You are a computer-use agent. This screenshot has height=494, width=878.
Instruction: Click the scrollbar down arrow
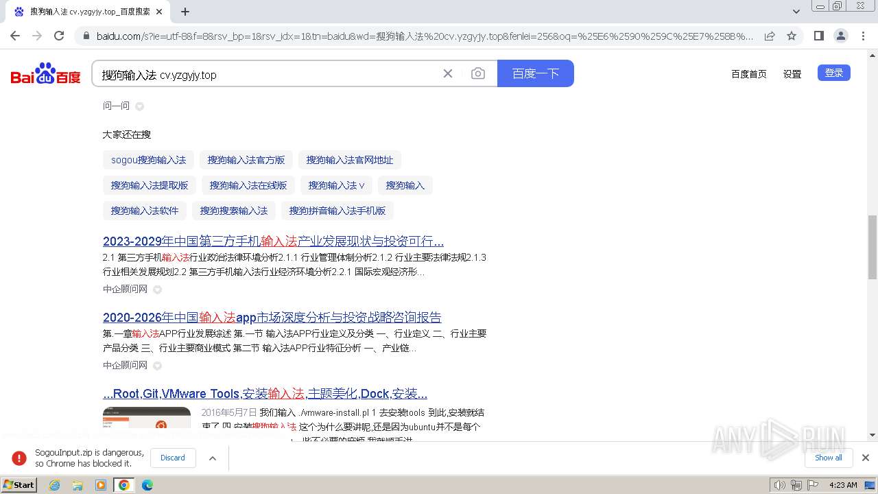[873, 435]
